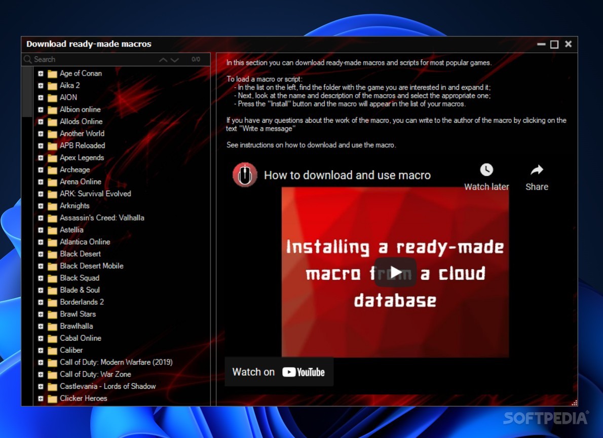Viewport: 603px width, 438px height.
Task: Select Black Desert Mobile in the list
Action: 92,266
